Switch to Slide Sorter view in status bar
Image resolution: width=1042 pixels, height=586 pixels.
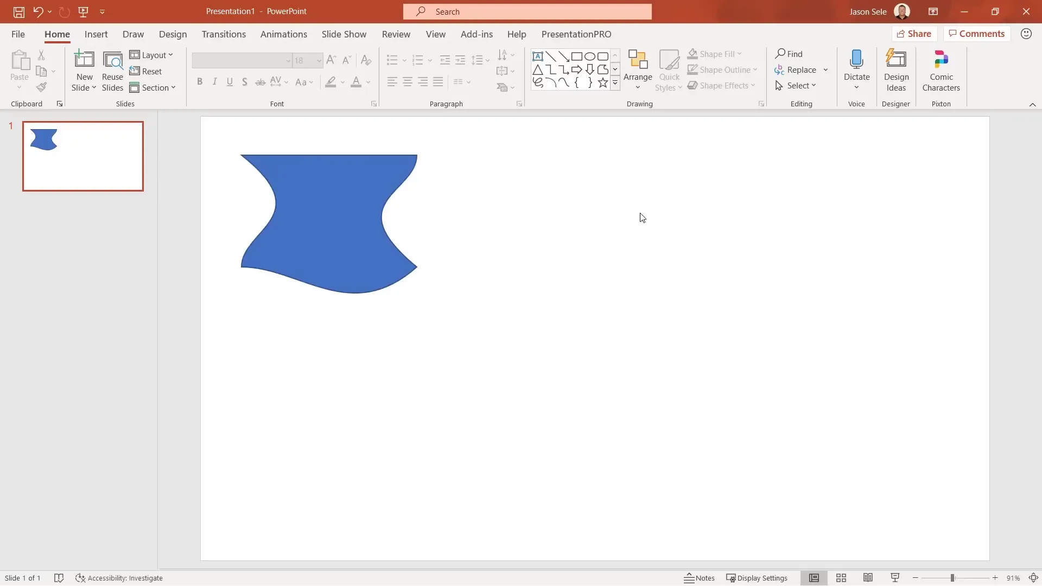point(841,578)
